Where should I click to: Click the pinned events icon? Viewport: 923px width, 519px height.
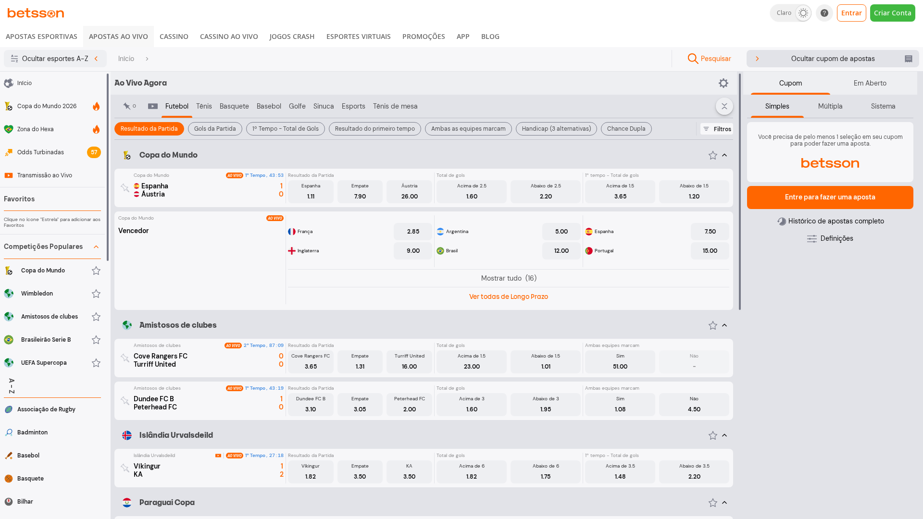(129, 106)
